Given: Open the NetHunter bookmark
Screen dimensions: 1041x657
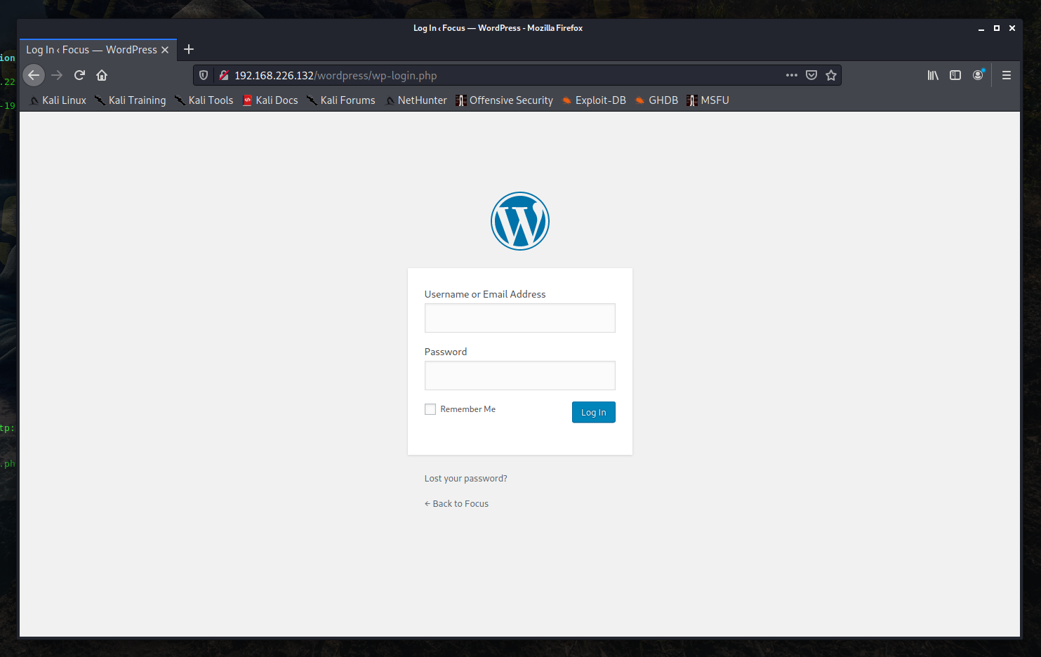Looking at the screenshot, I should click(x=416, y=100).
